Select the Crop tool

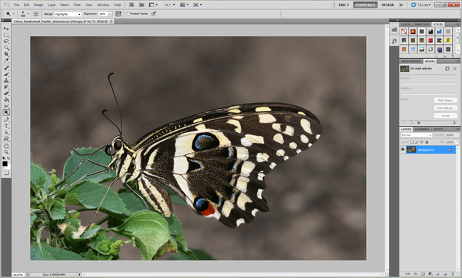6,54
